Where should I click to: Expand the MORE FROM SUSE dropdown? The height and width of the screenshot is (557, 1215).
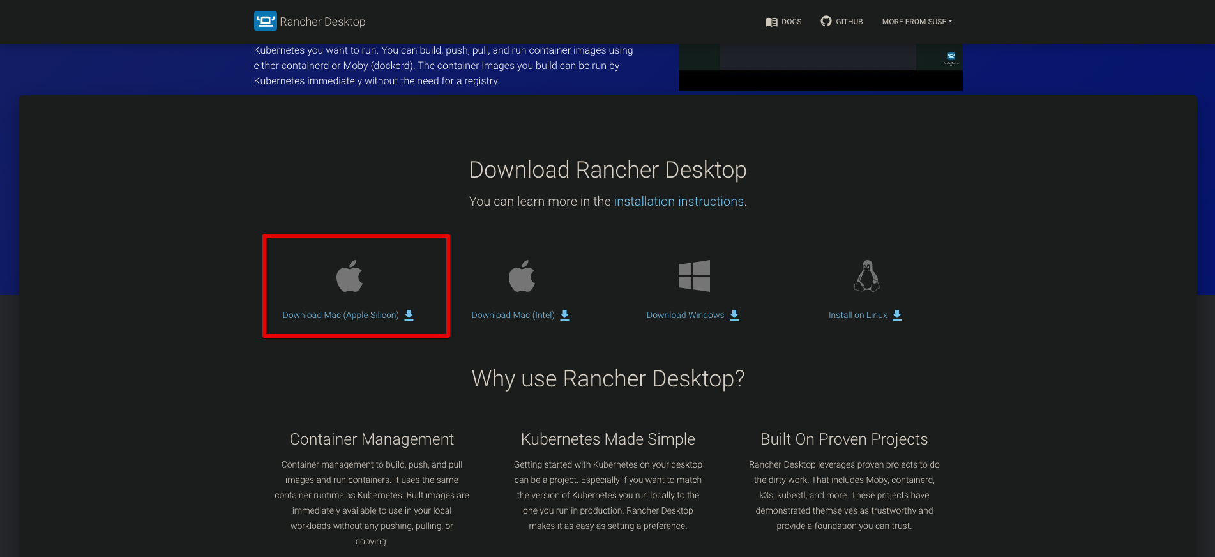917,22
